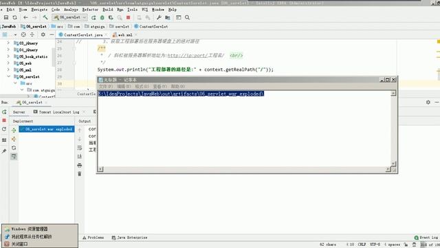Viewport: 440px width, 248px height.
Task: Click the up arrow icon in Output toolbar
Action: (x=80, y=130)
